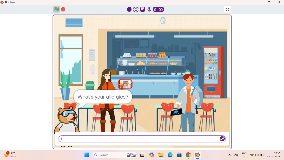Click the PictoBlox taskbar icon
The width and height of the screenshot is (284, 160).
[x=197, y=155]
